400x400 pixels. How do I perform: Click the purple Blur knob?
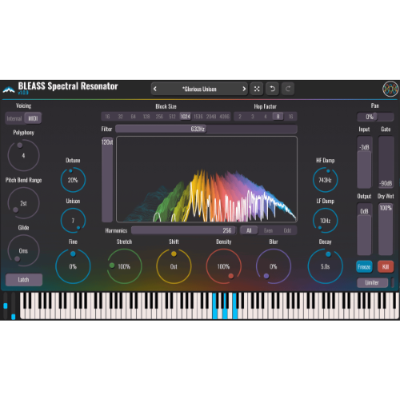tap(274, 266)
